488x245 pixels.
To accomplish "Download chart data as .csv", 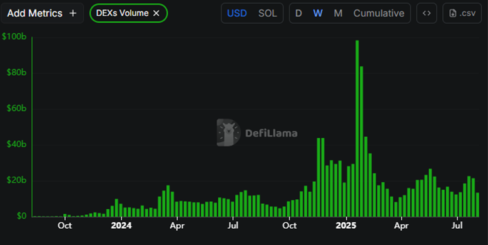I will coord(462,13).
